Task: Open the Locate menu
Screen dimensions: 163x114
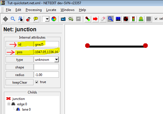Action: click(51, 10)
